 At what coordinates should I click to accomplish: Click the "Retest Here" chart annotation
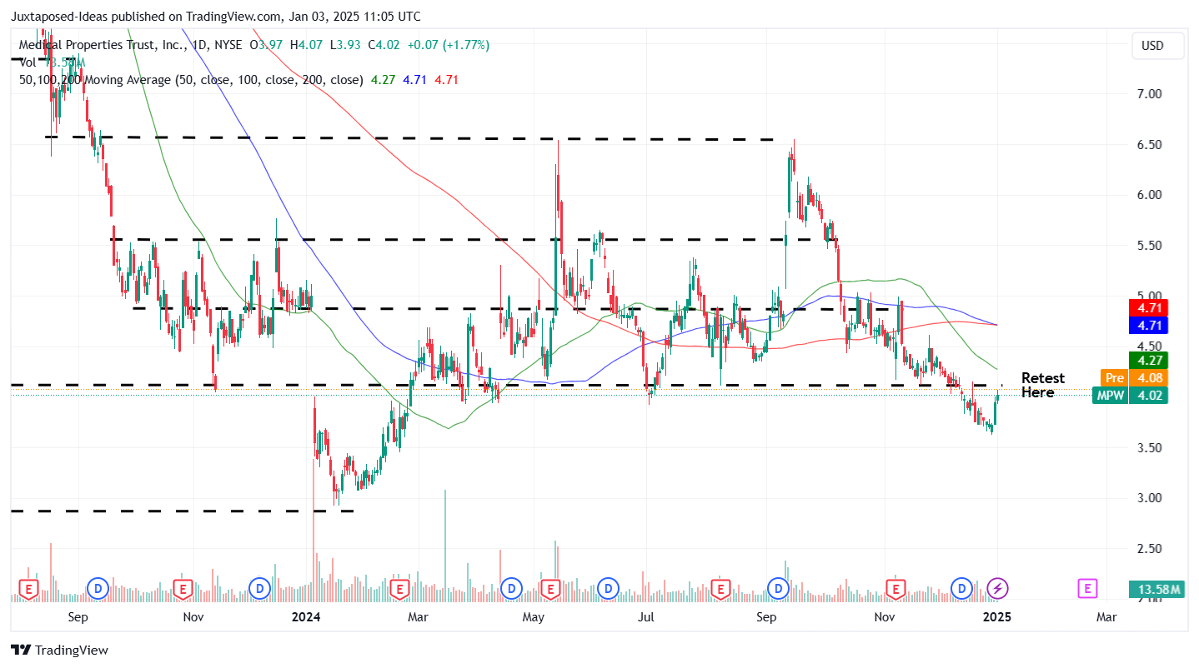(x=1042, y=386)
